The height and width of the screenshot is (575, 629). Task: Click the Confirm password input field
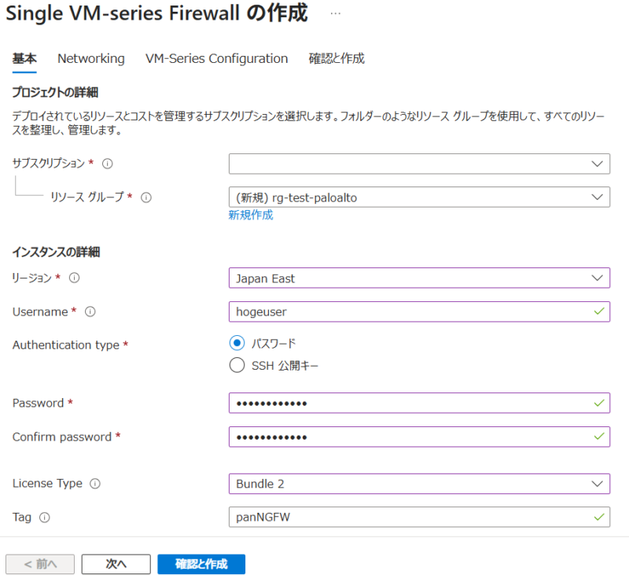[x=419, y=437]
